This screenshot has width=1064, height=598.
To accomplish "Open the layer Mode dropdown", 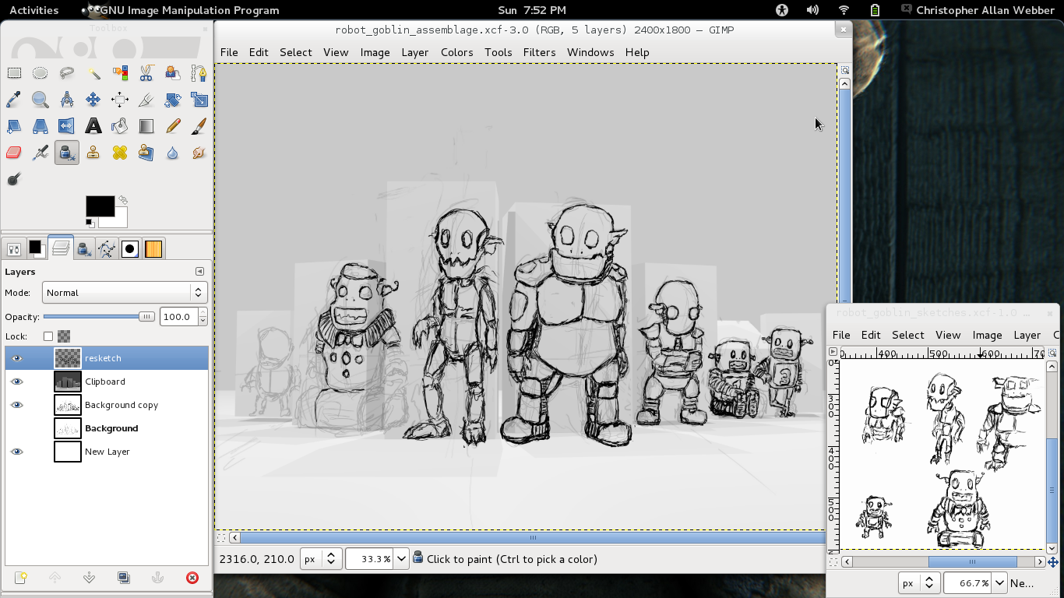I will click(124, 293).
